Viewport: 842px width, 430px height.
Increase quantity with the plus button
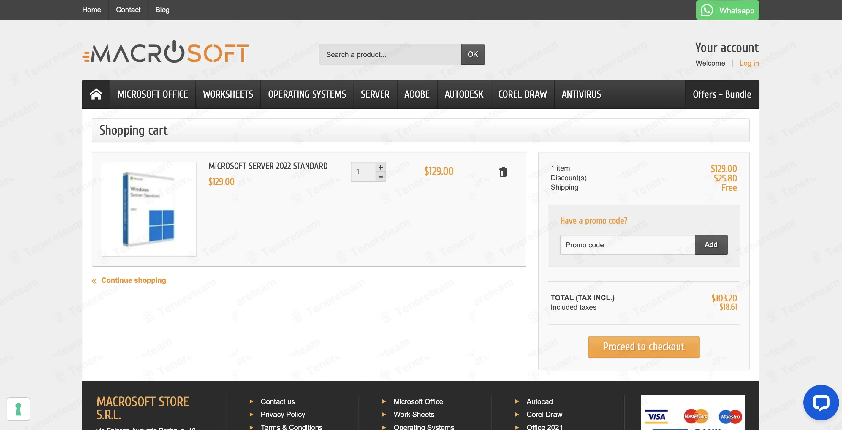tap(380, 167)
